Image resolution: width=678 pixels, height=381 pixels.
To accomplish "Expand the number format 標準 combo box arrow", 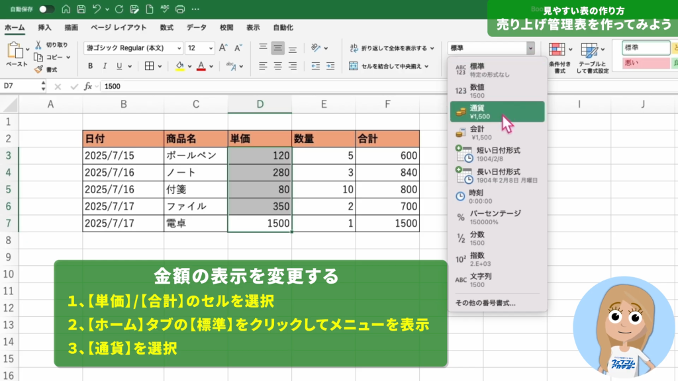I will click(x=530, y=48).
